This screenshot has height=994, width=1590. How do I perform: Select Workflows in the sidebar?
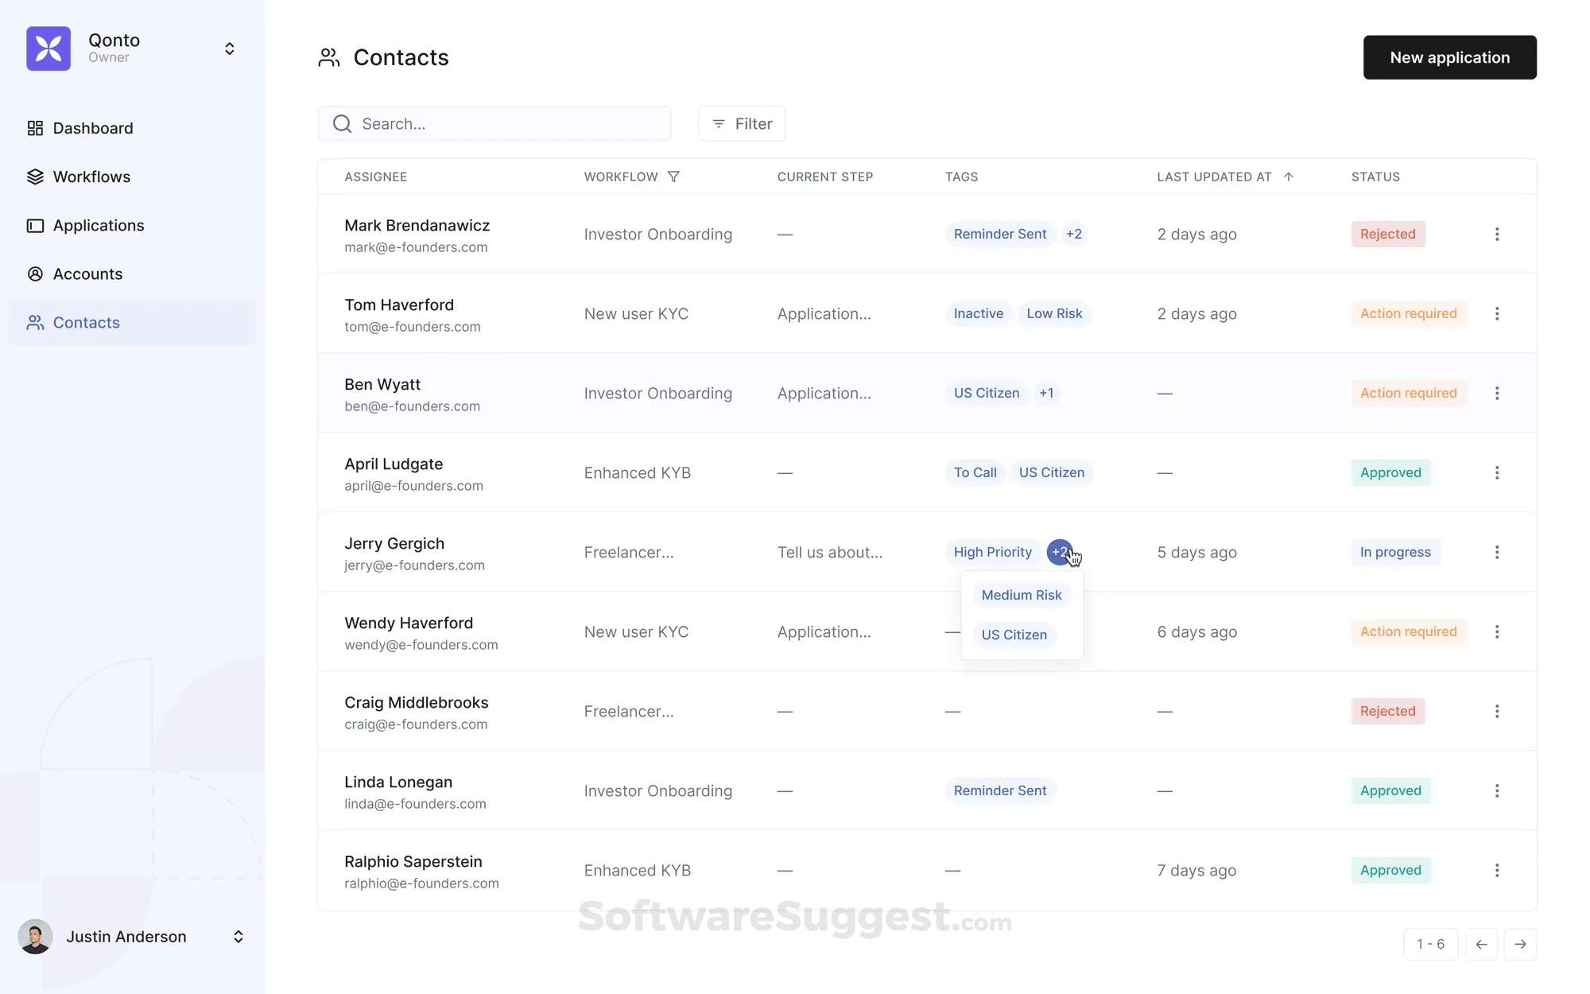tap(91, 177)
